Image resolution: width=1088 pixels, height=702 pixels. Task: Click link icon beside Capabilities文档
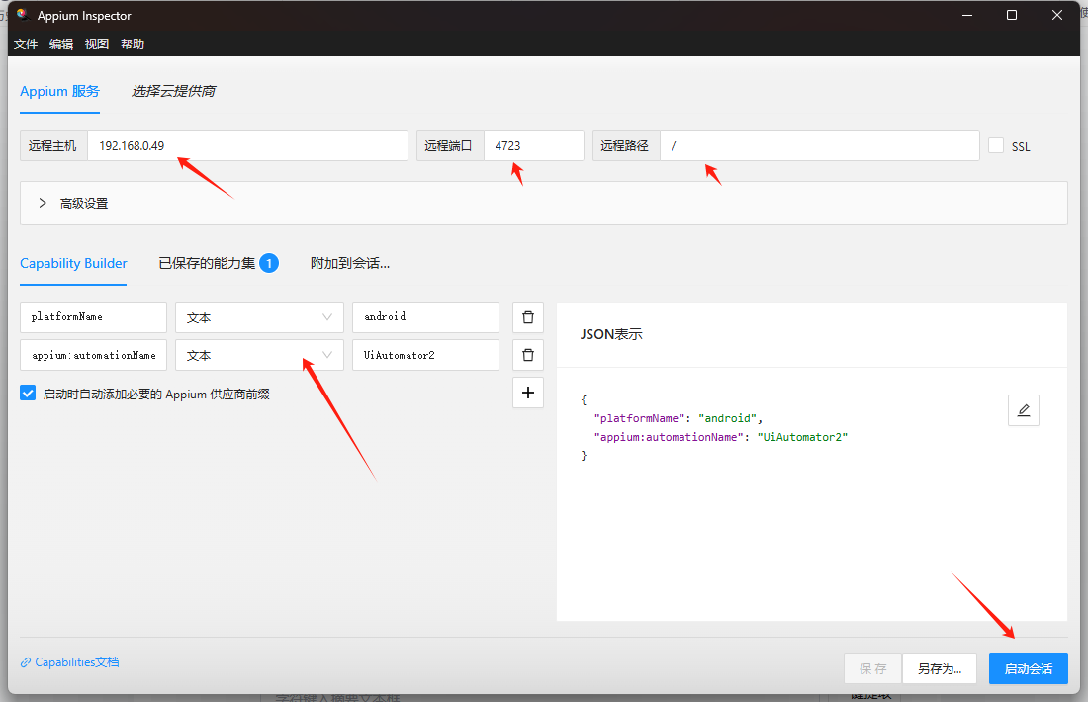point(26,662)
